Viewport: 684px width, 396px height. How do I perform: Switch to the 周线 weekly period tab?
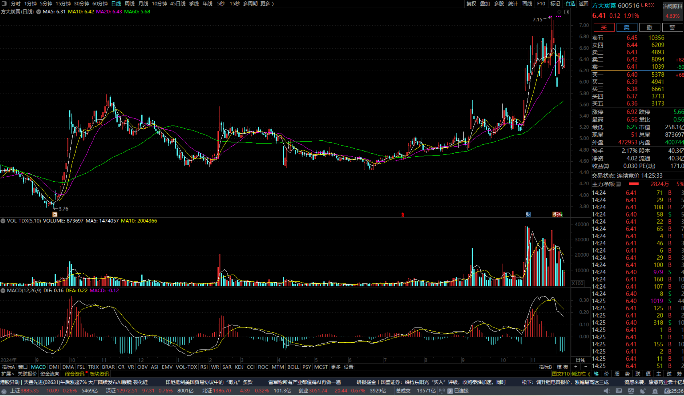pos(129,3)
